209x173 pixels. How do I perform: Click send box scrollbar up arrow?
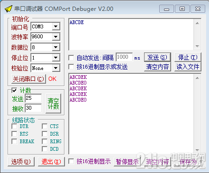[197, 23]
